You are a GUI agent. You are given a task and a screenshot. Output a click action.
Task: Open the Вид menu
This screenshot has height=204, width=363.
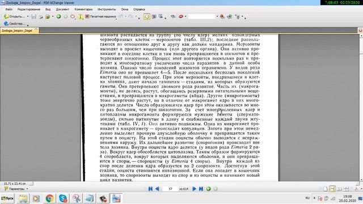coord(48,9)
